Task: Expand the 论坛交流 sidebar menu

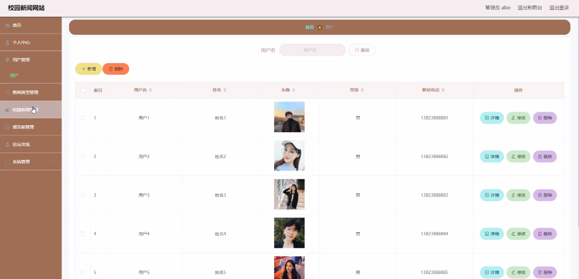Action: (x=31, y=144)
